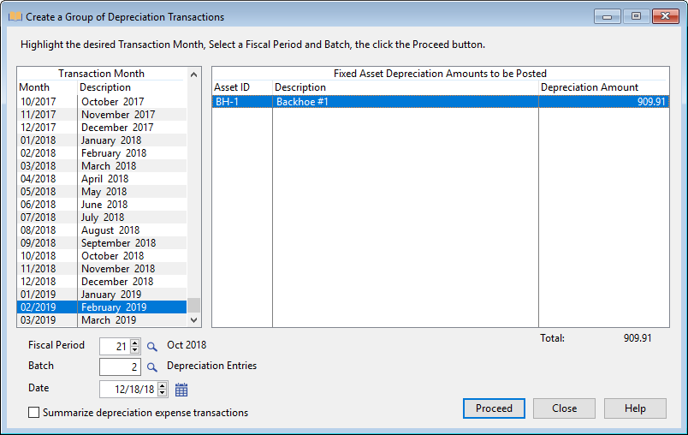
Task: Click into the Batch number field
Action: point(120,366)
